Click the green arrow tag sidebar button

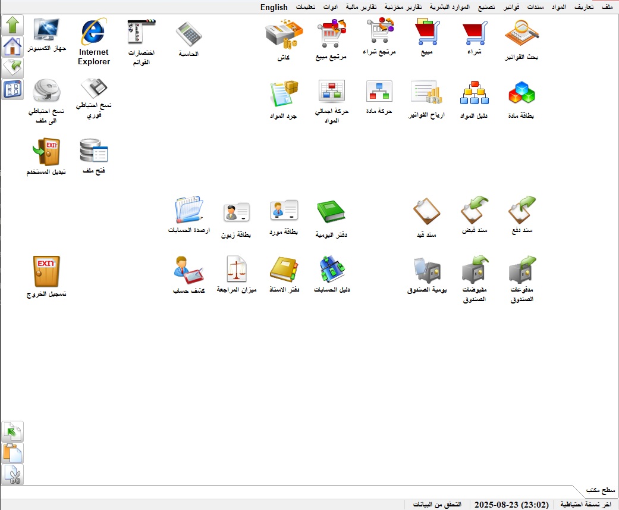coord(12,68)
